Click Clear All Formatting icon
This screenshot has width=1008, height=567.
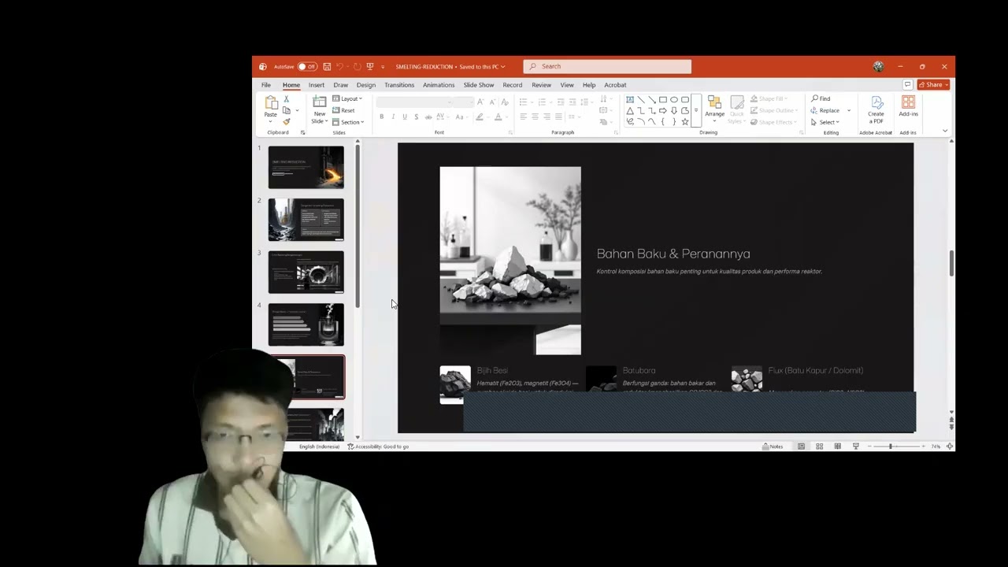point(504,102)
